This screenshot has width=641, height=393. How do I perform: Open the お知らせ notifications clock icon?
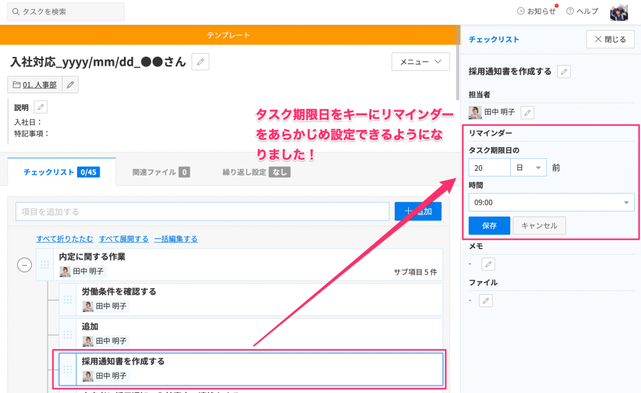click(x=521, y=11)
